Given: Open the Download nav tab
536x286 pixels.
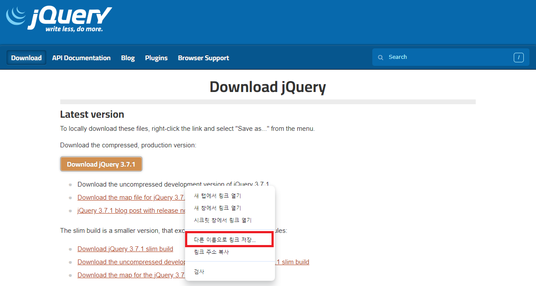Looking at the screenshot, I should tap(26, 58).
